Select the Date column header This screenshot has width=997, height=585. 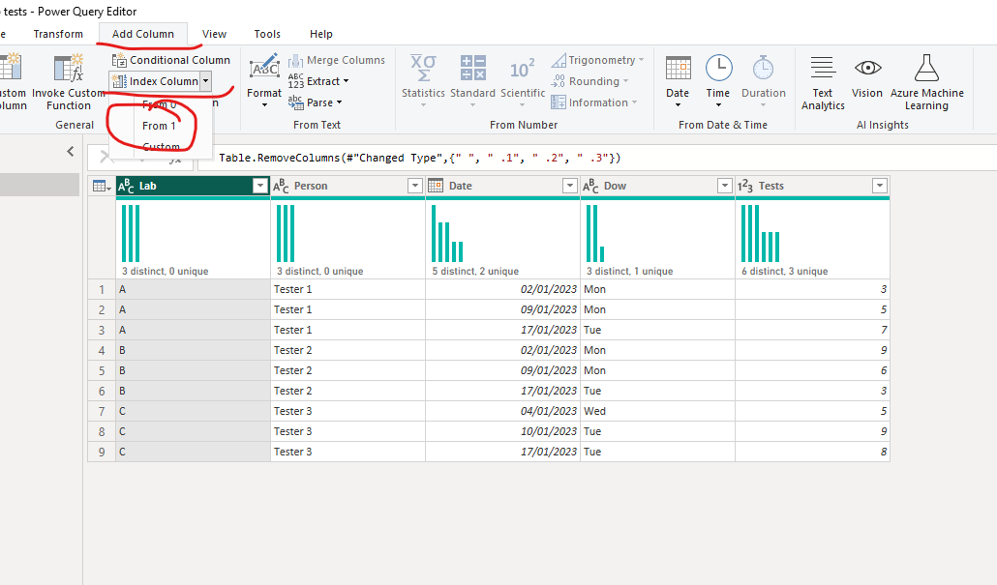(x=503, y=186)
